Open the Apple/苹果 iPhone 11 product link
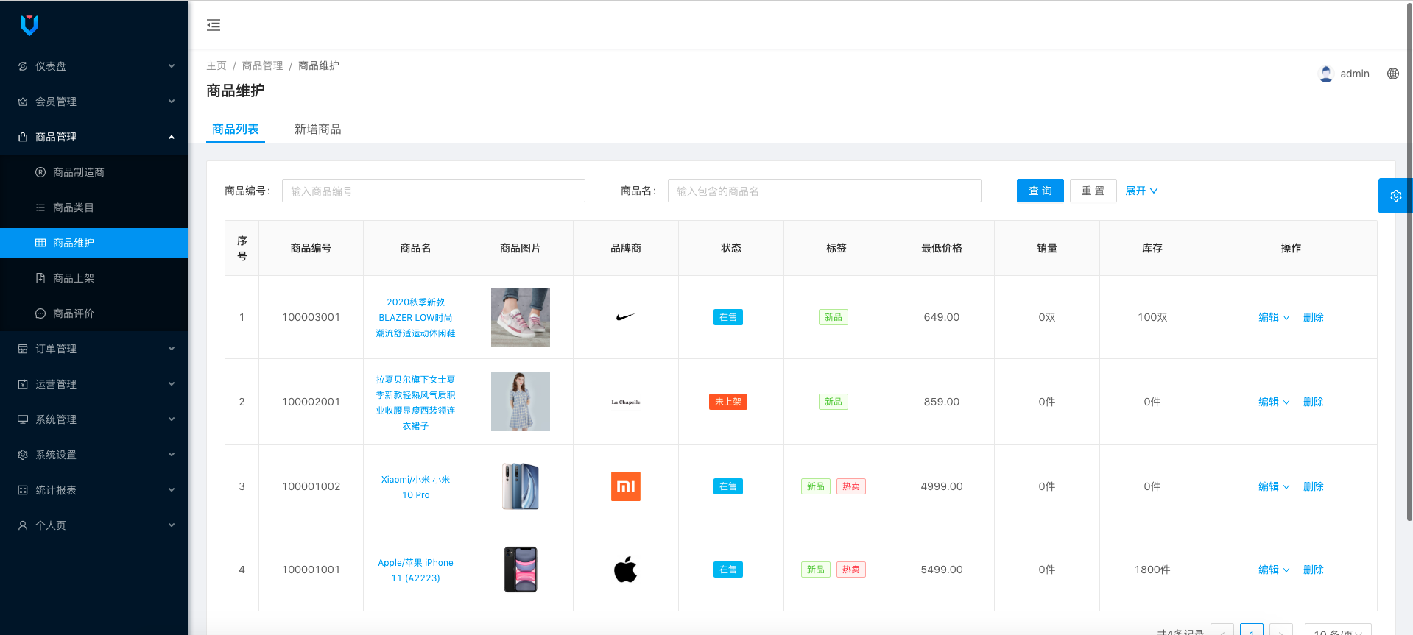Screen dimensions: 1413x635 pos(416,570)
